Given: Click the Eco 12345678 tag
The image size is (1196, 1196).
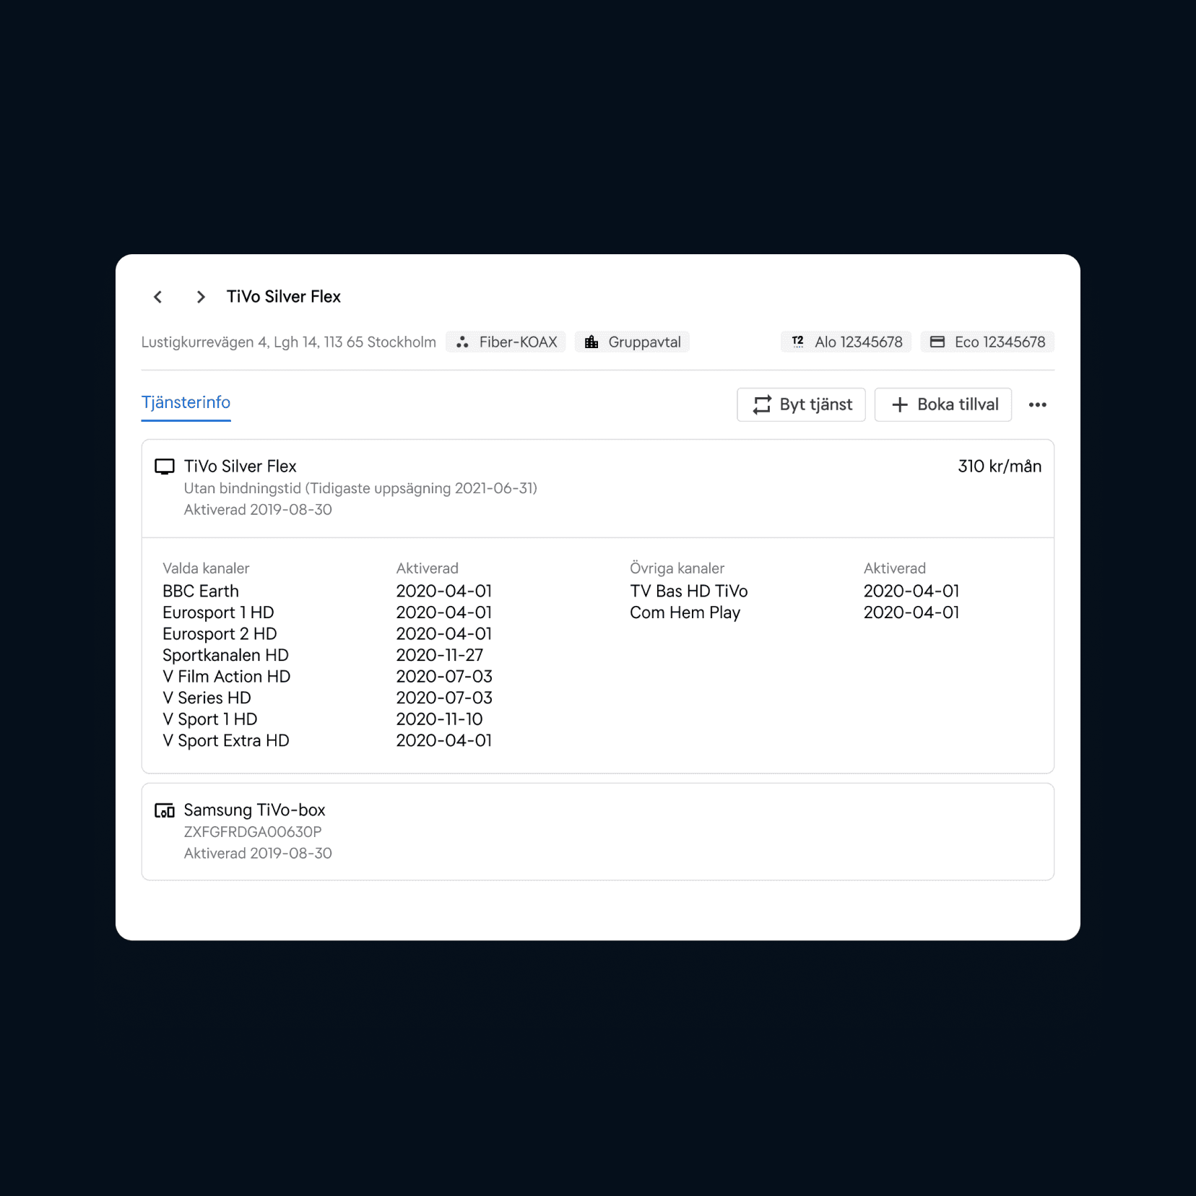Looking at the screenshot, I should [987, 342].
